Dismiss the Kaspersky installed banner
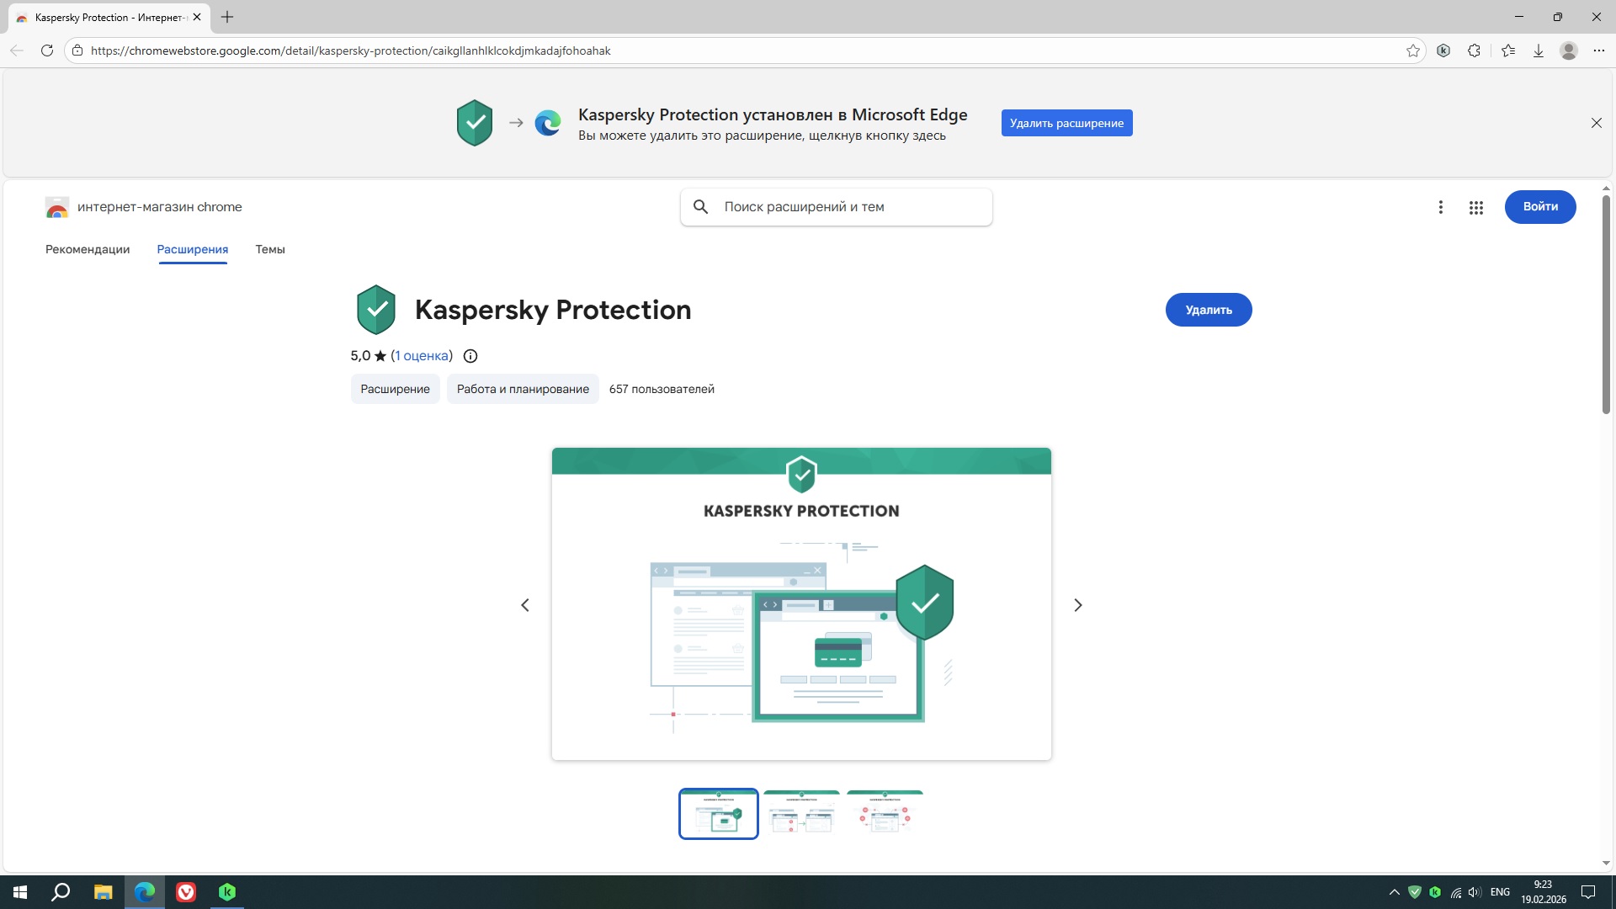Screen dimensions: 1616x909 pyautogui.click(x=1596, y=123)
